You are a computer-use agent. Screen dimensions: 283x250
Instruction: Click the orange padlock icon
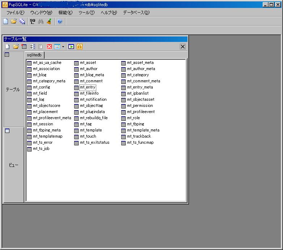80,47
